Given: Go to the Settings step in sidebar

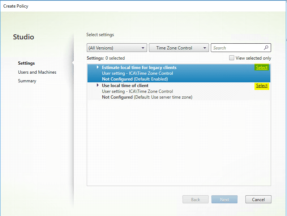Looking at the screenshot, I should [26, 63].
